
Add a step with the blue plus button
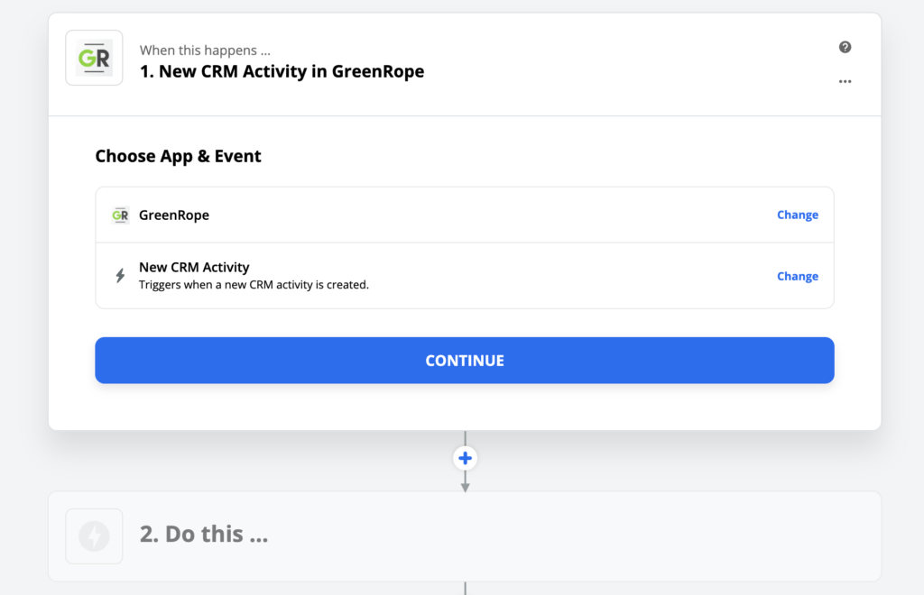465,458
